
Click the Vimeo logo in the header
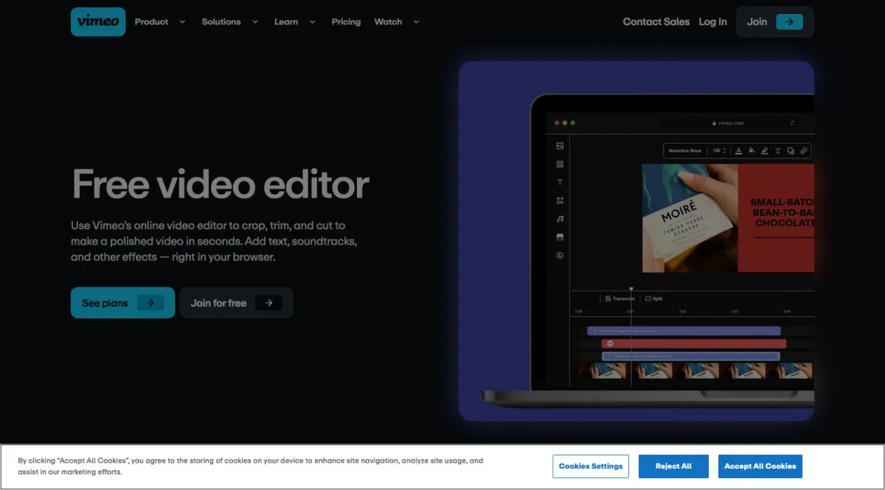[x=98, y=21]
